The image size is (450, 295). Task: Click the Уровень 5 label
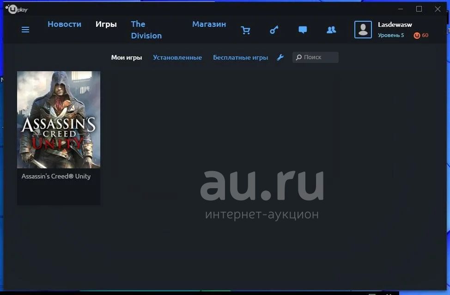[x=391, y=35]
